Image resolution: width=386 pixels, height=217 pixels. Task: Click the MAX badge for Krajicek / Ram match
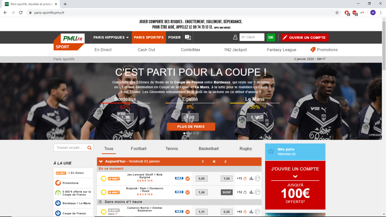[x=179, y=192]
